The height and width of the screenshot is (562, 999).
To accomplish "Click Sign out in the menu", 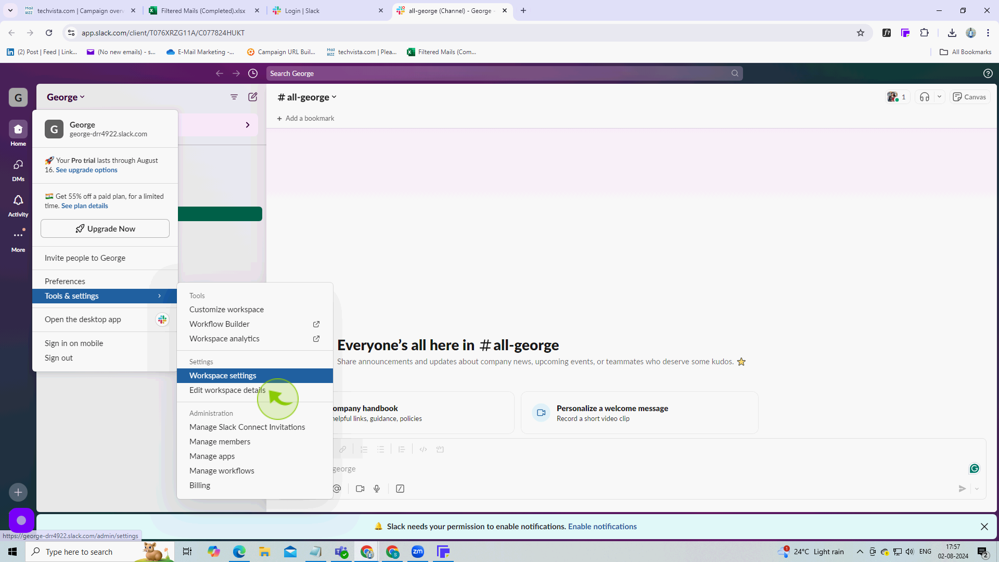I will (x=105, y=358).
